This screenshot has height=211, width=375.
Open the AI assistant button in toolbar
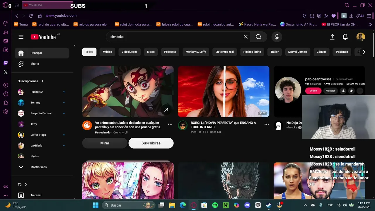tap(360, 16)
